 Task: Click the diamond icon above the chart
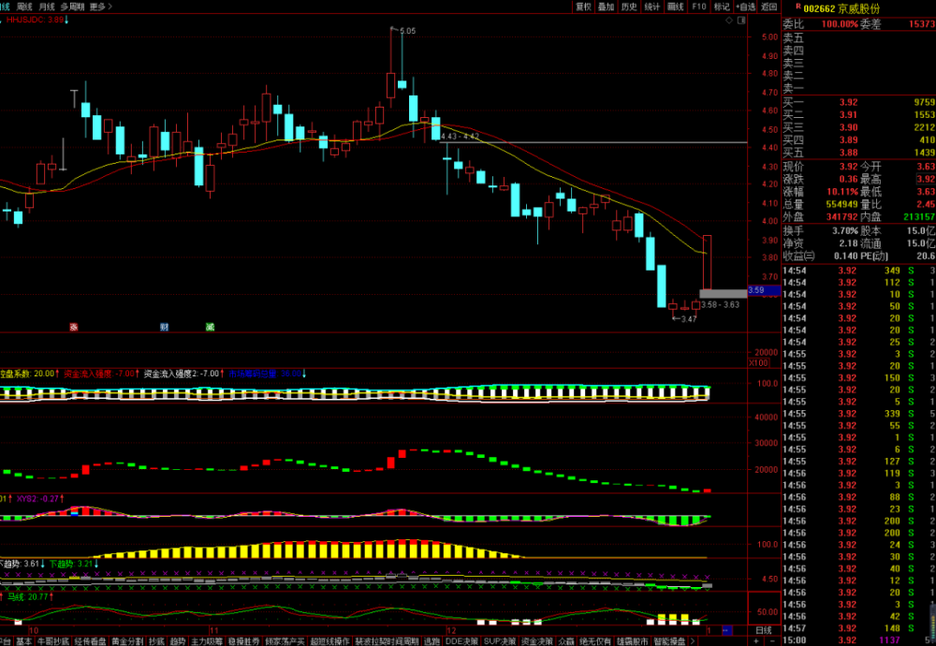729,21
